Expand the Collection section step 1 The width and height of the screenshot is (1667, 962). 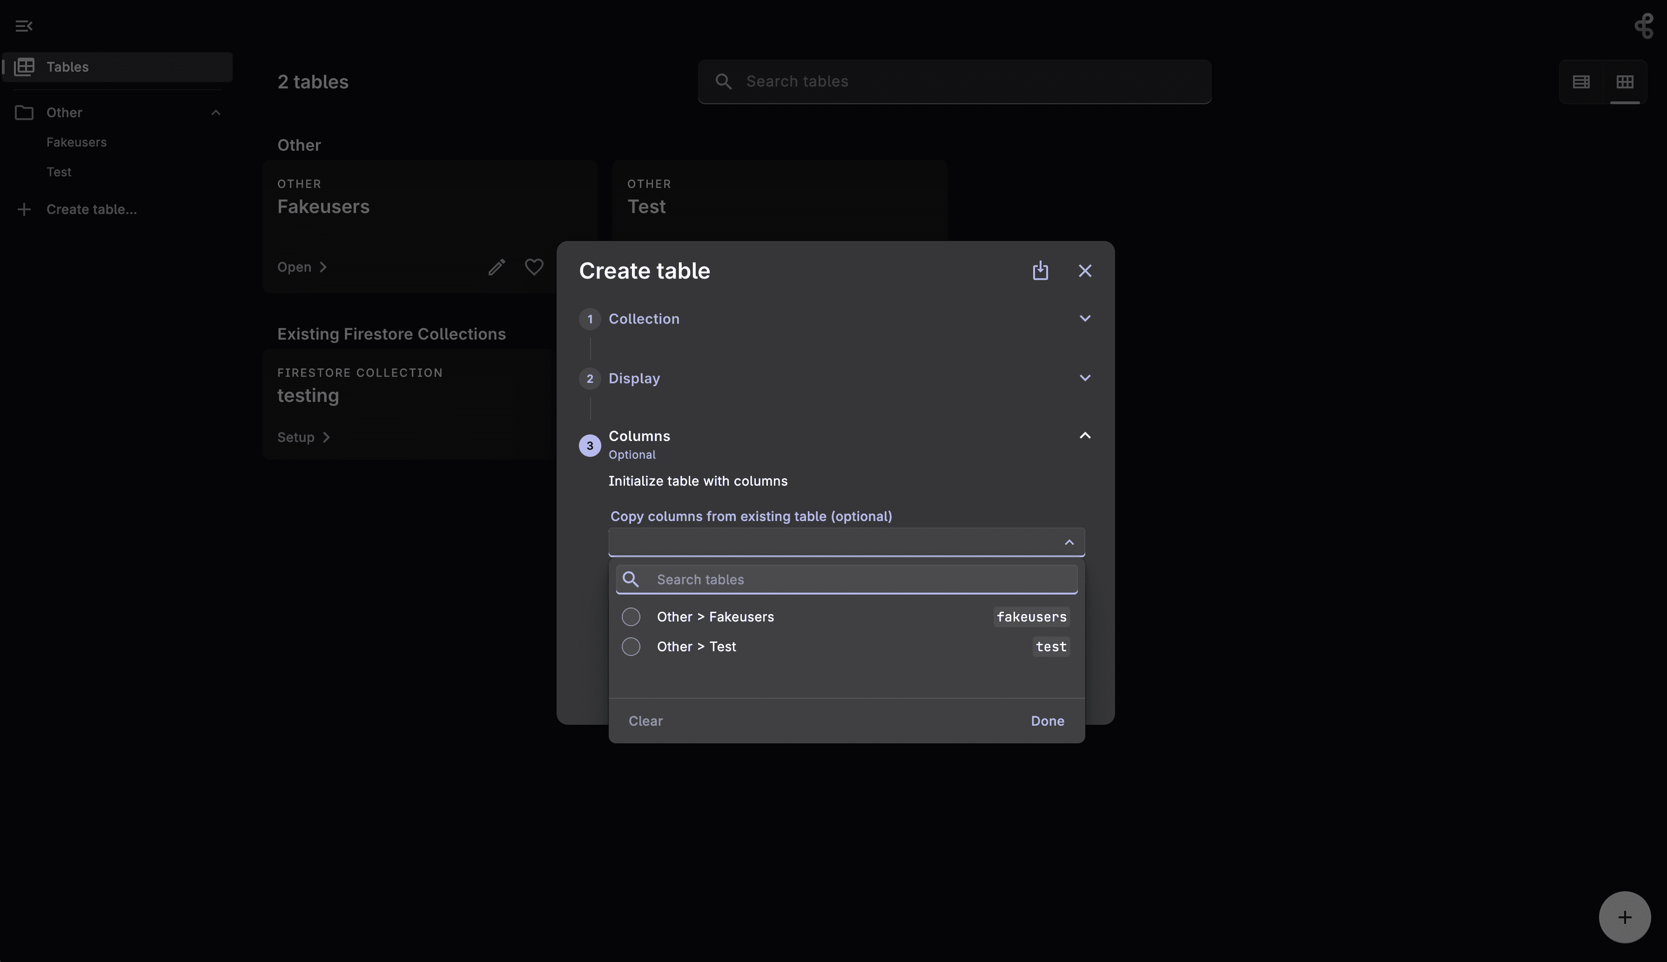1082,318
